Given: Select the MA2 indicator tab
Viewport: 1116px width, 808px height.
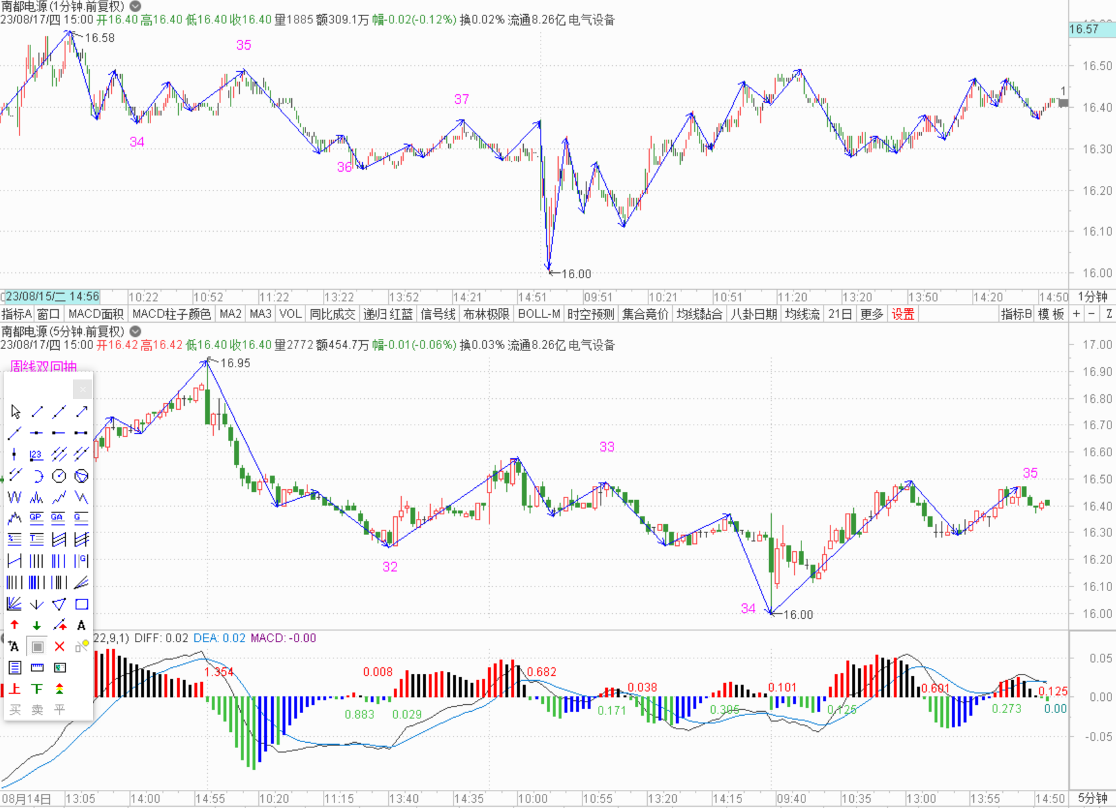Looking at the screenshot, I should pos(231,314).
